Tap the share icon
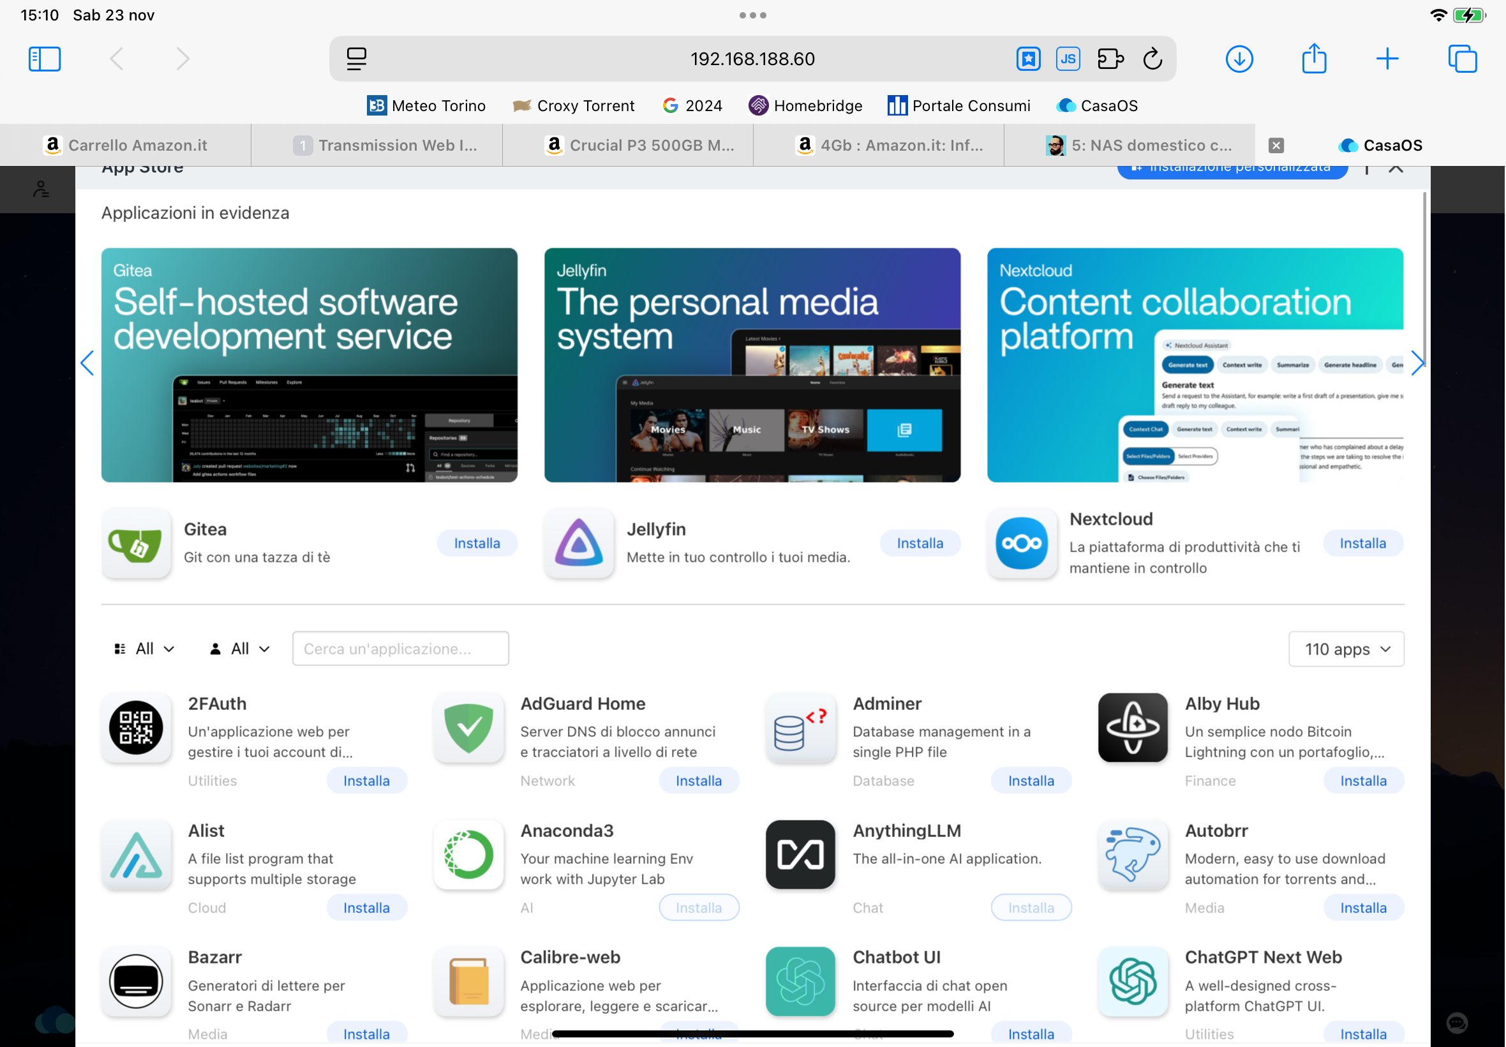This screenshot has height=1047, width=1506. pos(1314,59)
